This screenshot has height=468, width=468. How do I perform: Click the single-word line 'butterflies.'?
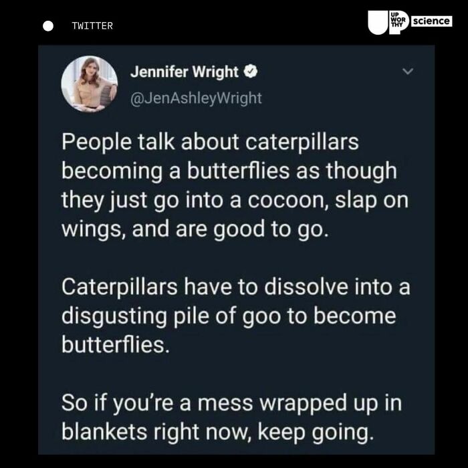[x=116, y=345]
